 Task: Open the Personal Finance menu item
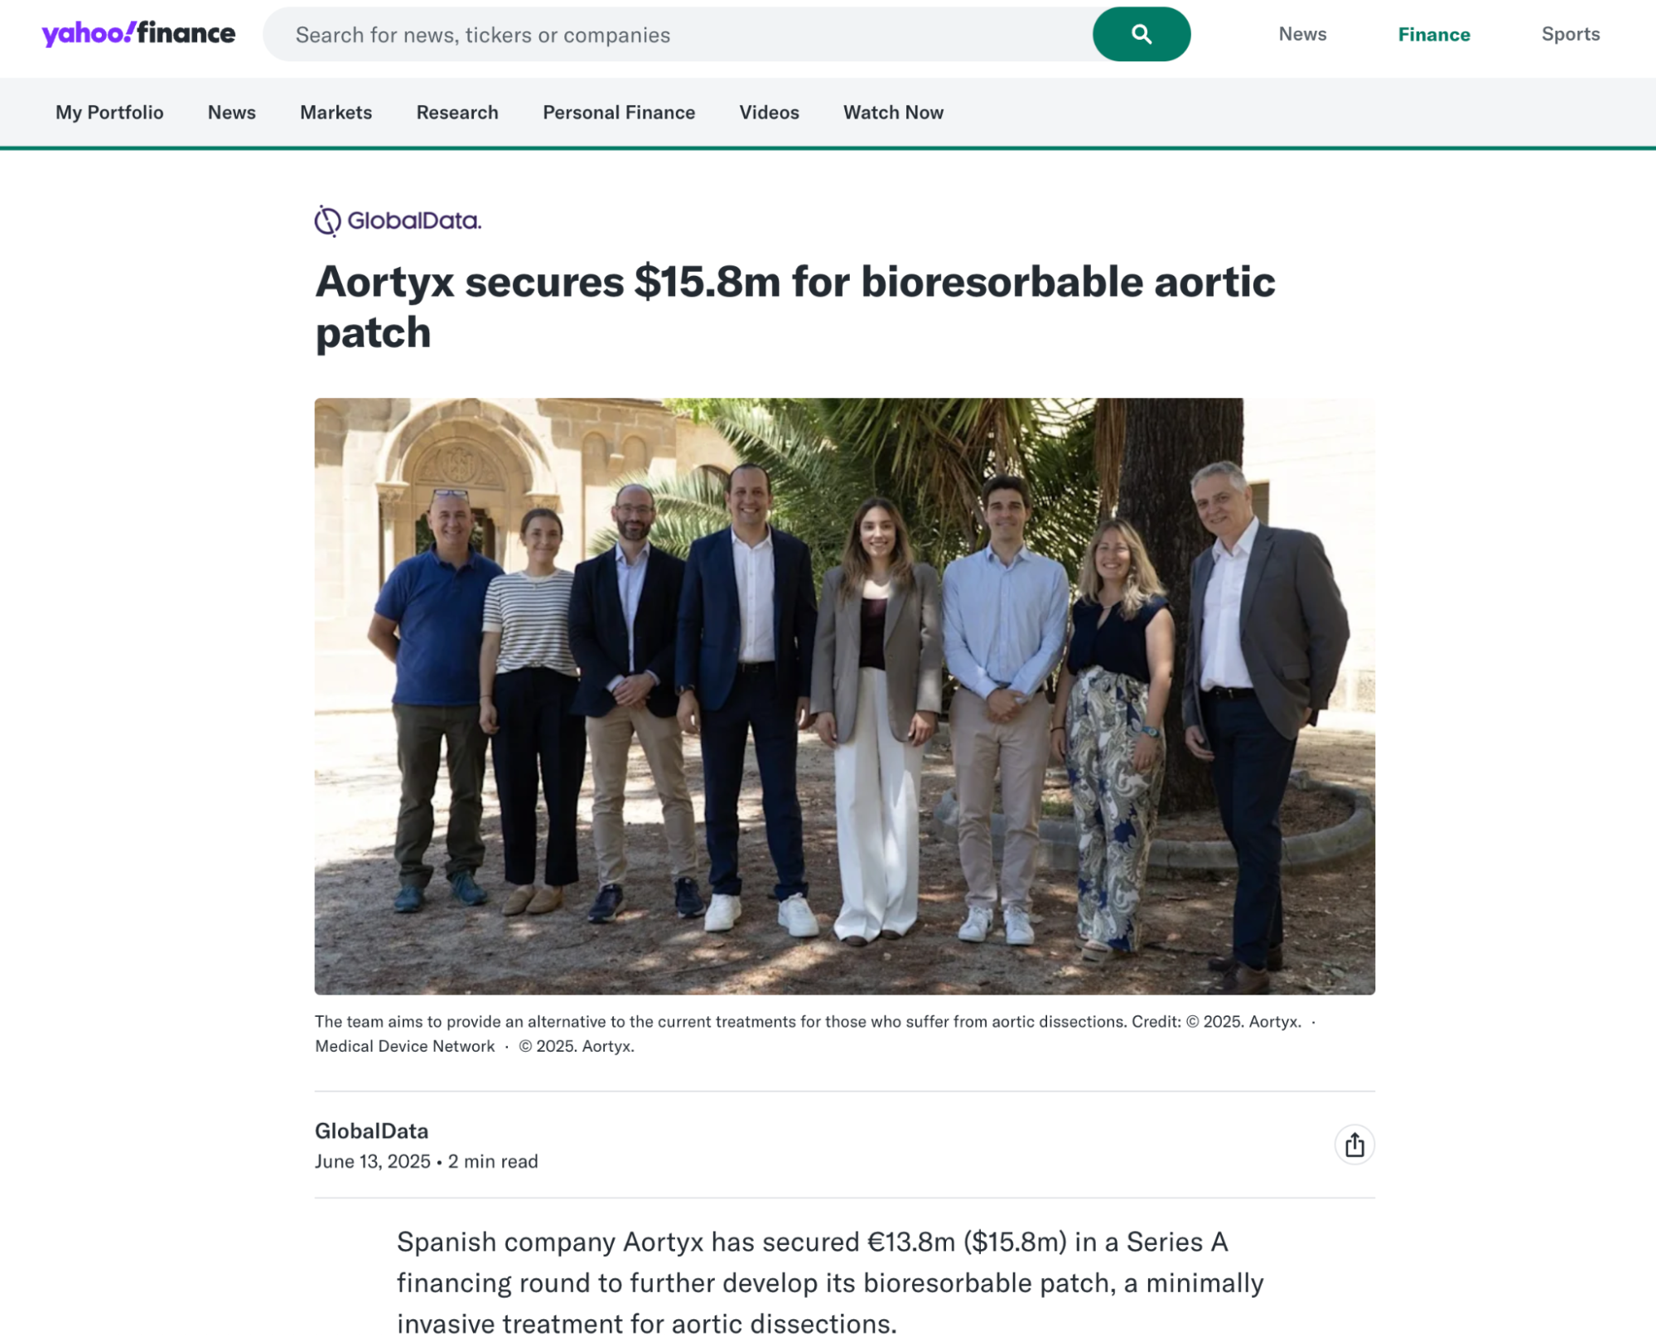point(619,112)
